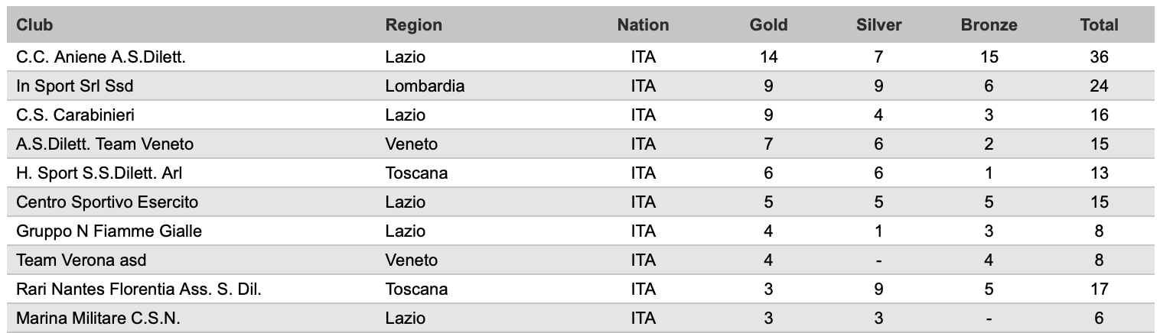Click the Silver column header
The image size is (1160, 333).
[x=879, y=24]
